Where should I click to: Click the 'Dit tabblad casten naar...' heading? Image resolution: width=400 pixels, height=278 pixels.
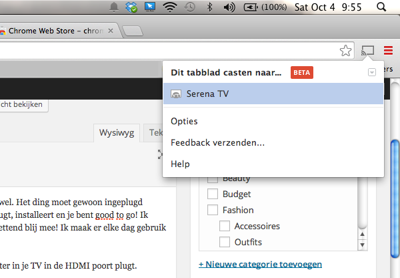226,73
